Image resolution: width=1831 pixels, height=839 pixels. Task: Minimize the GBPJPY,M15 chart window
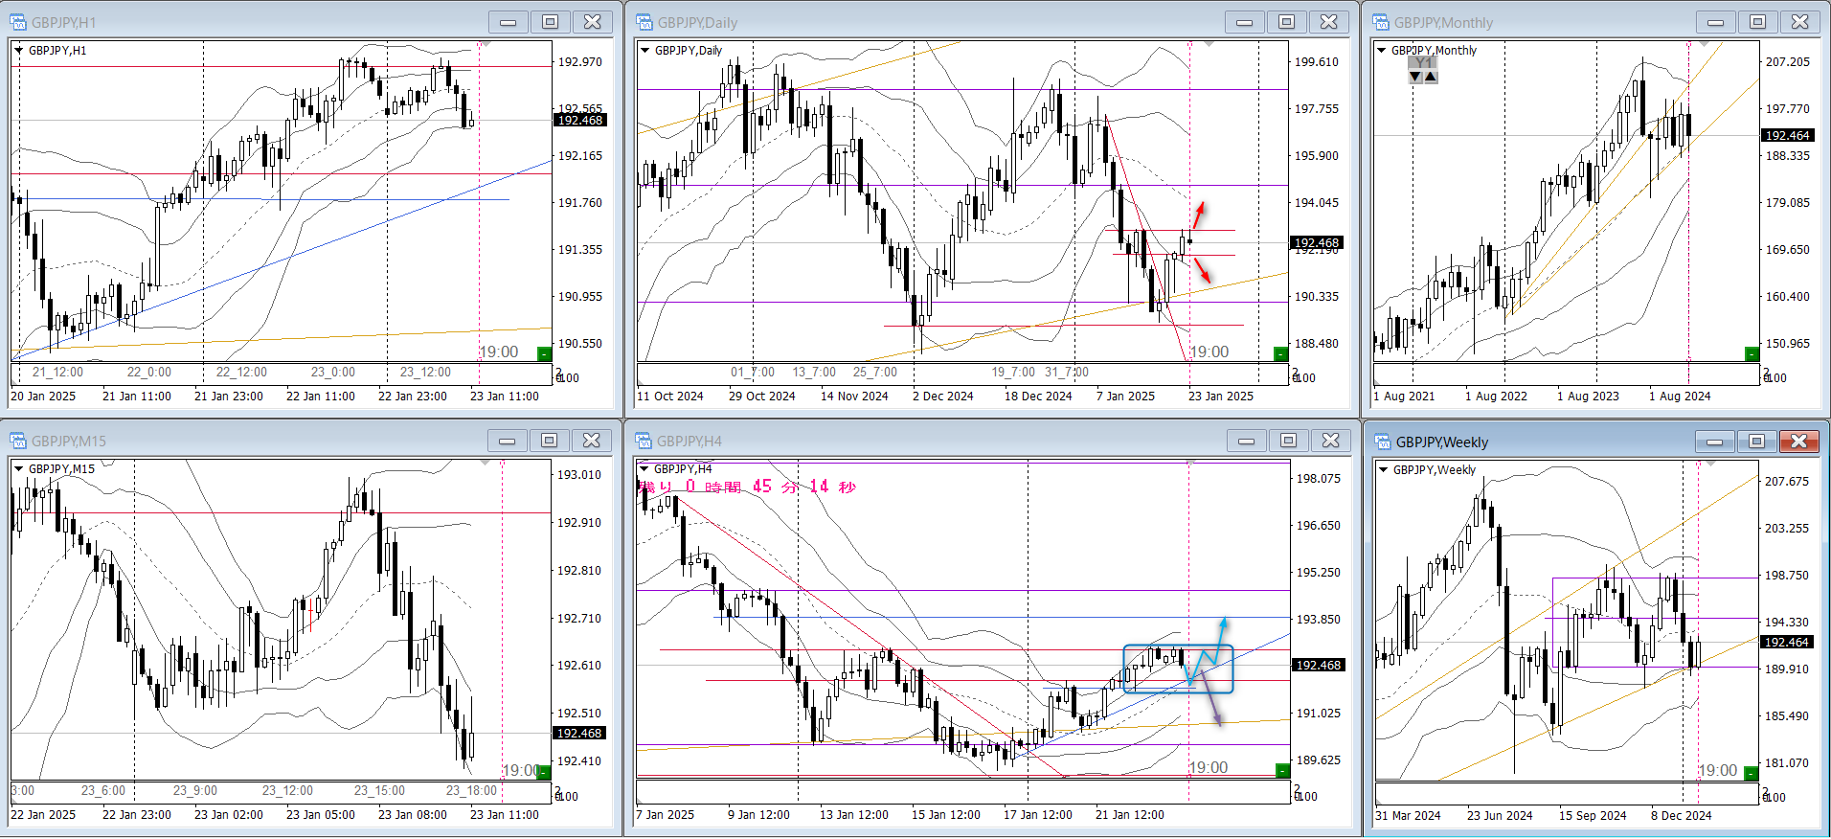507,441
